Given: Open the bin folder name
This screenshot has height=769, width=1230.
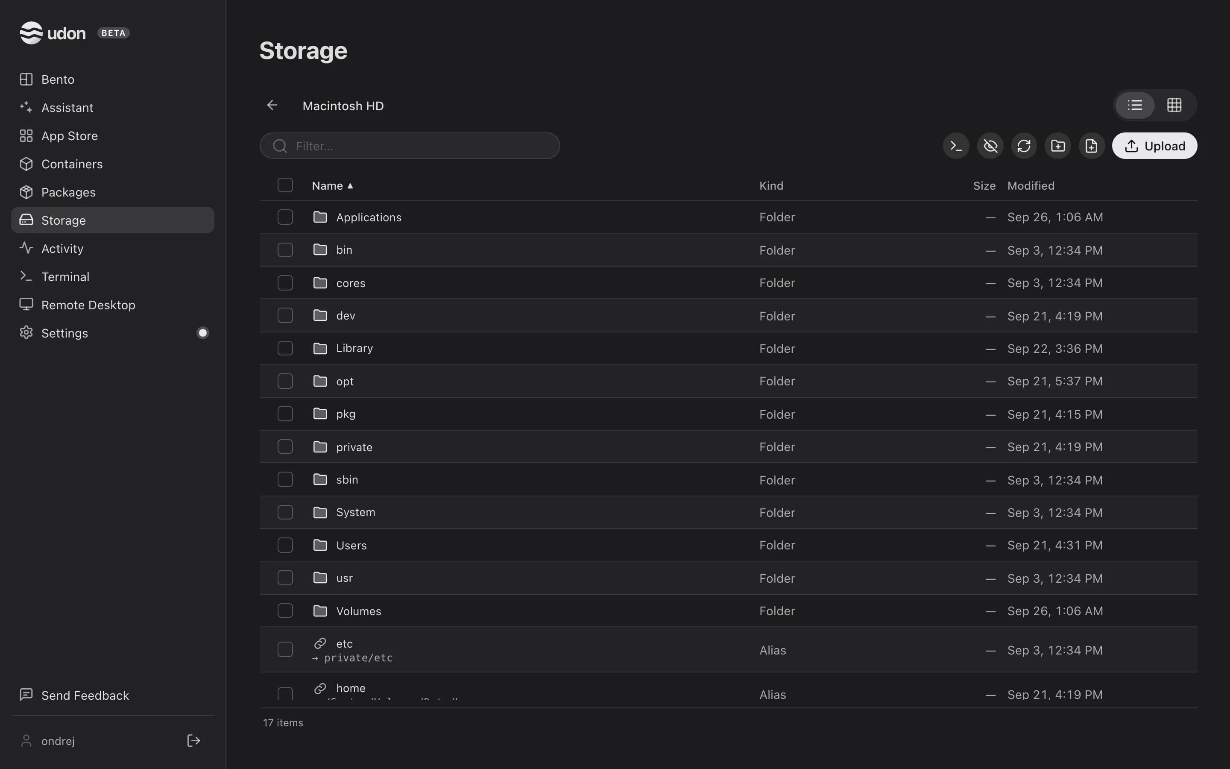Looking at the screenshot, I should click(344, 250).
